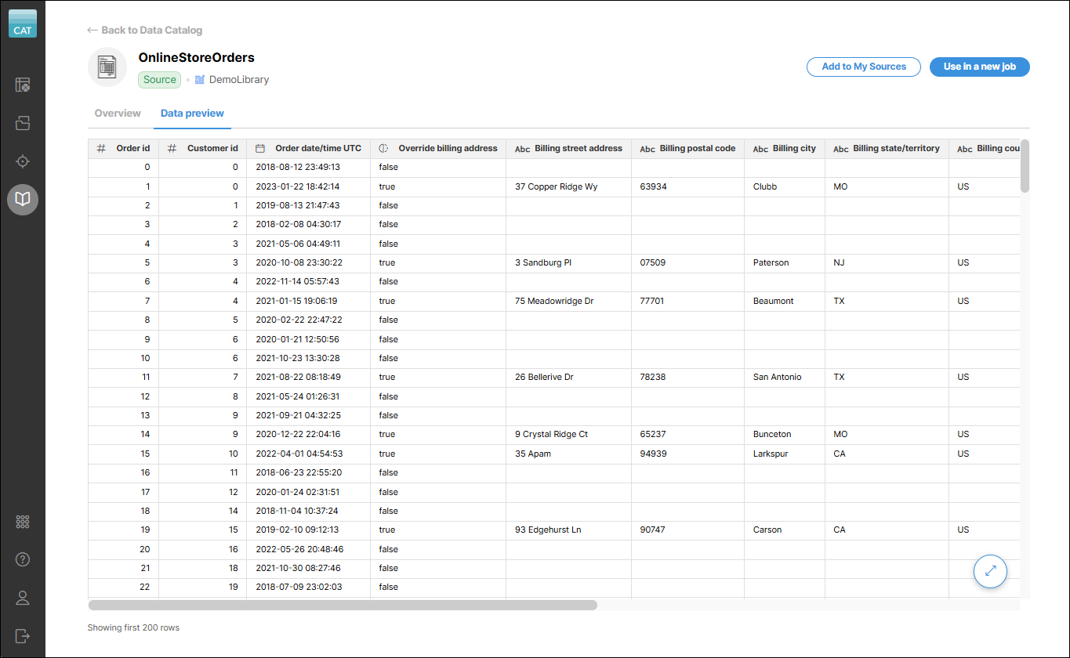Click the apps grid icon in sidebar
The image size is (1070, 658).
(x=22, y=521)
